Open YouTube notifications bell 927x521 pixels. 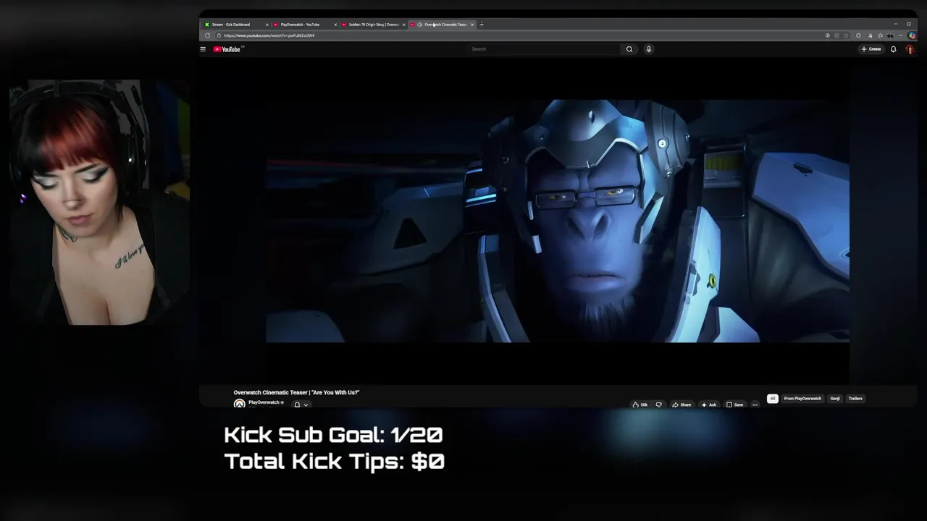[894, 49]
